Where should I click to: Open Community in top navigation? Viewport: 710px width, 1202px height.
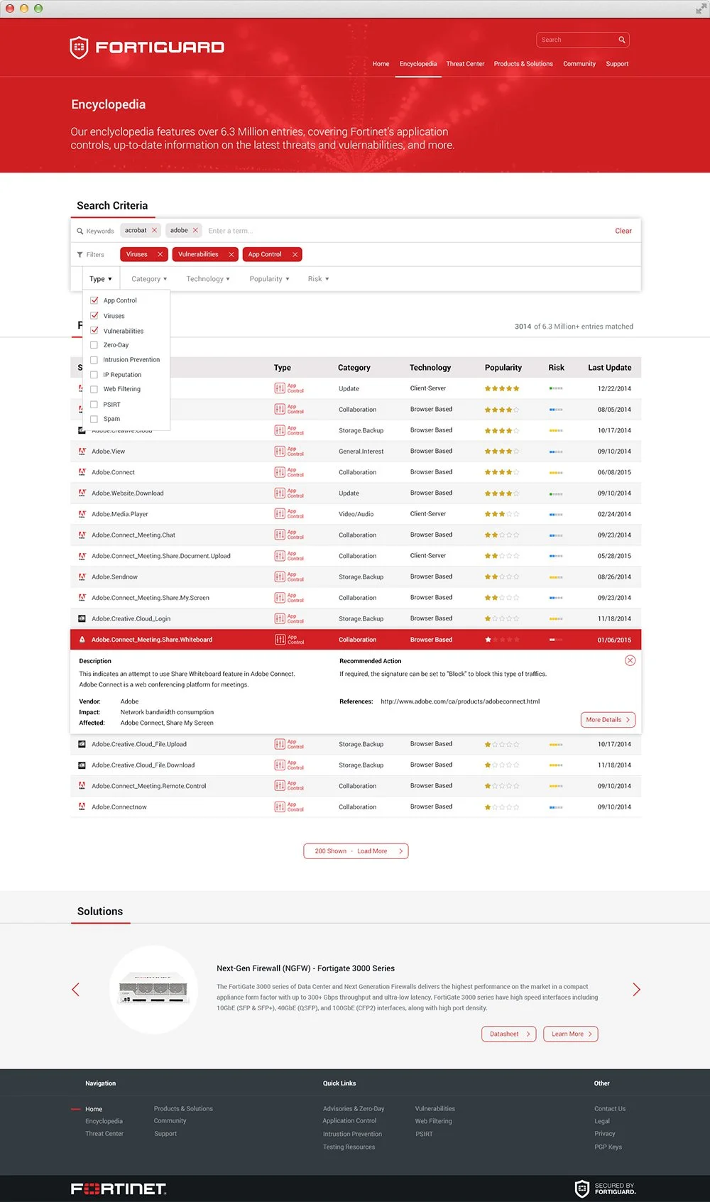tap(579, 64)
